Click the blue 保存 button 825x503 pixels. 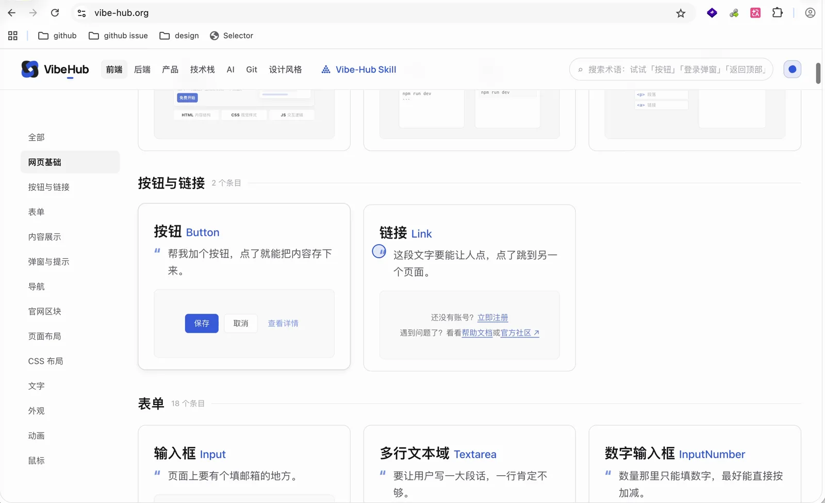pos(202,323)
